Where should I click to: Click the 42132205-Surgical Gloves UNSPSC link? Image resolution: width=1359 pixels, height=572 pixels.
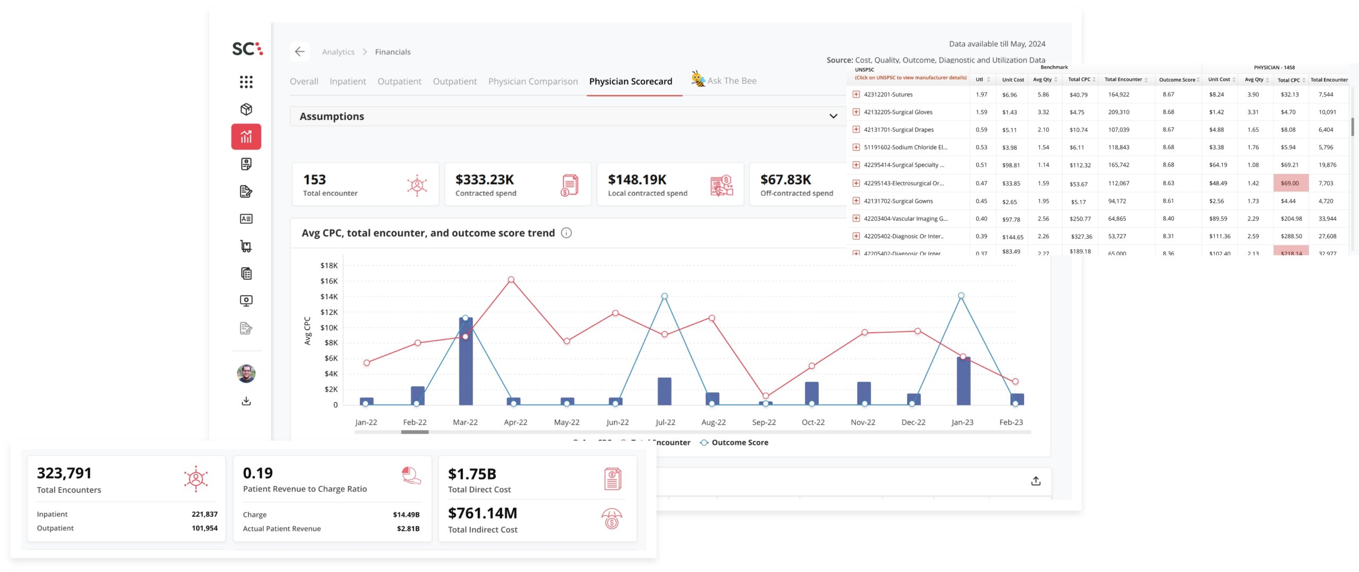[x=898, y=112]
